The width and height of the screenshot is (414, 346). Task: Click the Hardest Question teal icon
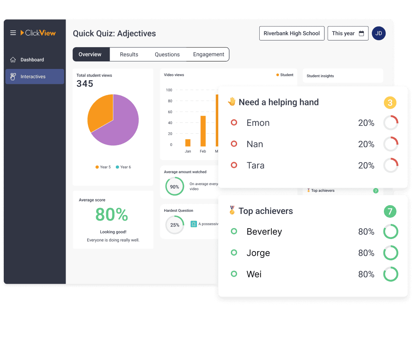point(194,224)
